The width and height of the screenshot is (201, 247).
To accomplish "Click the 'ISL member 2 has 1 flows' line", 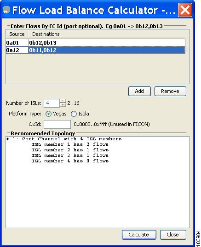I will 70,150.
